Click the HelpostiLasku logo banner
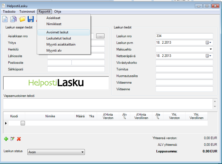Image resolution: width=222 pixels, height=164 pixels. pos(56,83)
